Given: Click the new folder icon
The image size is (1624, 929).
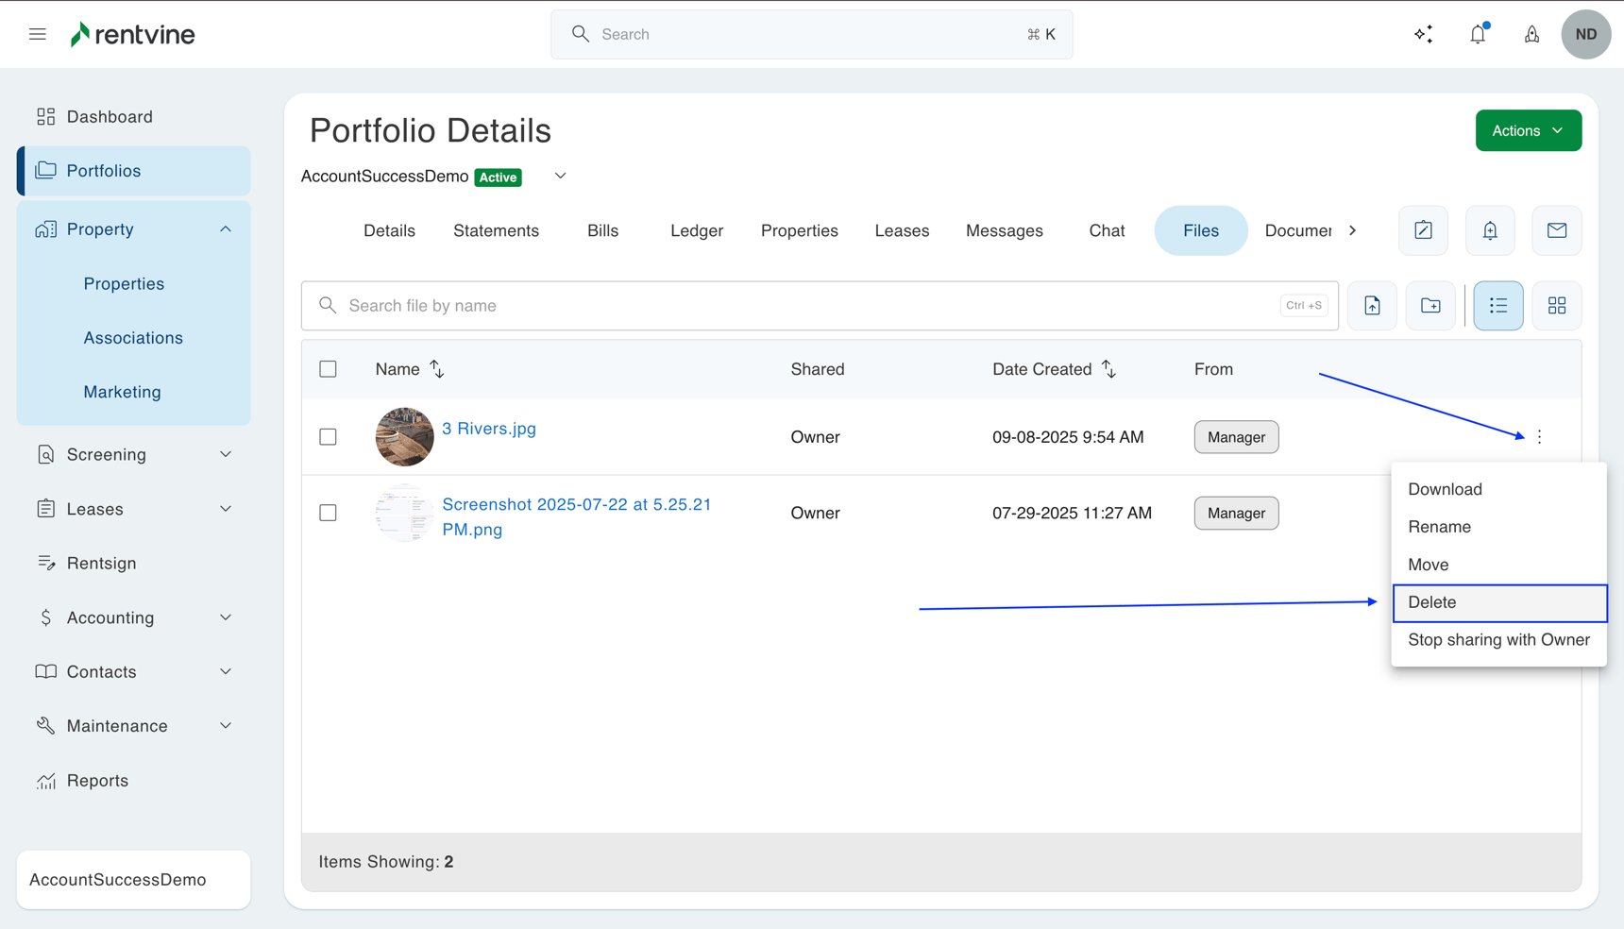Looking at the screenshot, I should (x=1430, y=306).
